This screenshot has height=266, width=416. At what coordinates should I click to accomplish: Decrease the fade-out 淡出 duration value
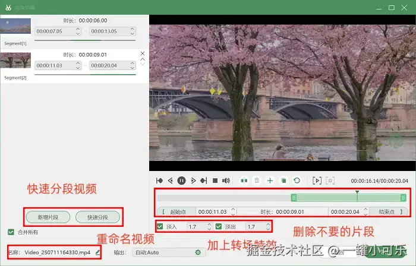coord(268,229)
